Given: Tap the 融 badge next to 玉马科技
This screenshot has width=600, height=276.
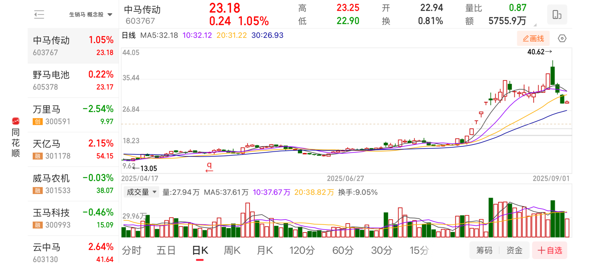Looking at the screenshot, I should [x=38, y=225].
